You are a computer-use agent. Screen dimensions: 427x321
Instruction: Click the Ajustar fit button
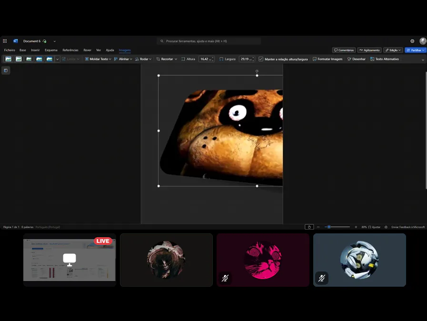[375, 227]
